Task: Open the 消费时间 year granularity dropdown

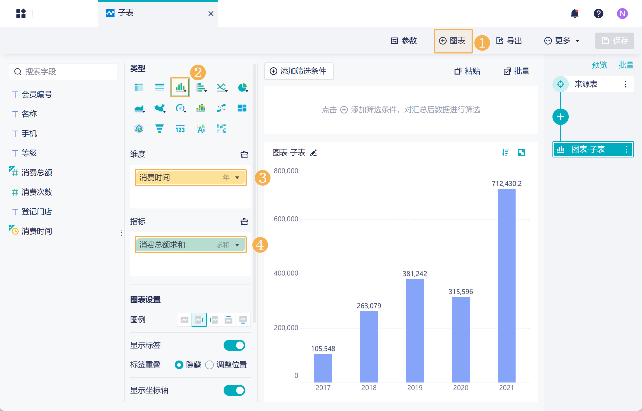Action: tap(237, 178)
